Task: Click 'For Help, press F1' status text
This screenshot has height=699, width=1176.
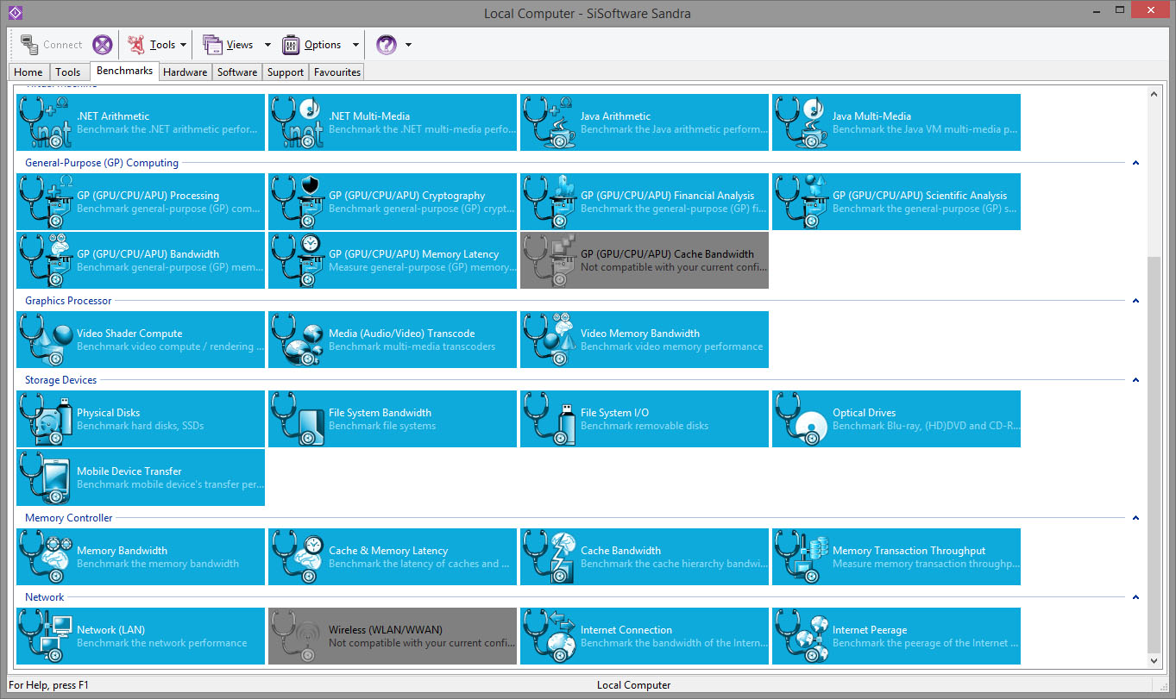Action: coord(49,685)
